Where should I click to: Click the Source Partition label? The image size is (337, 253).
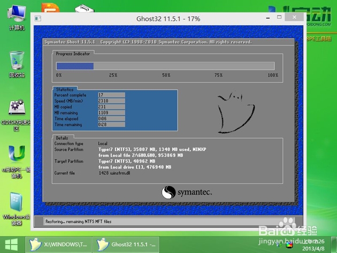point(69,149)
